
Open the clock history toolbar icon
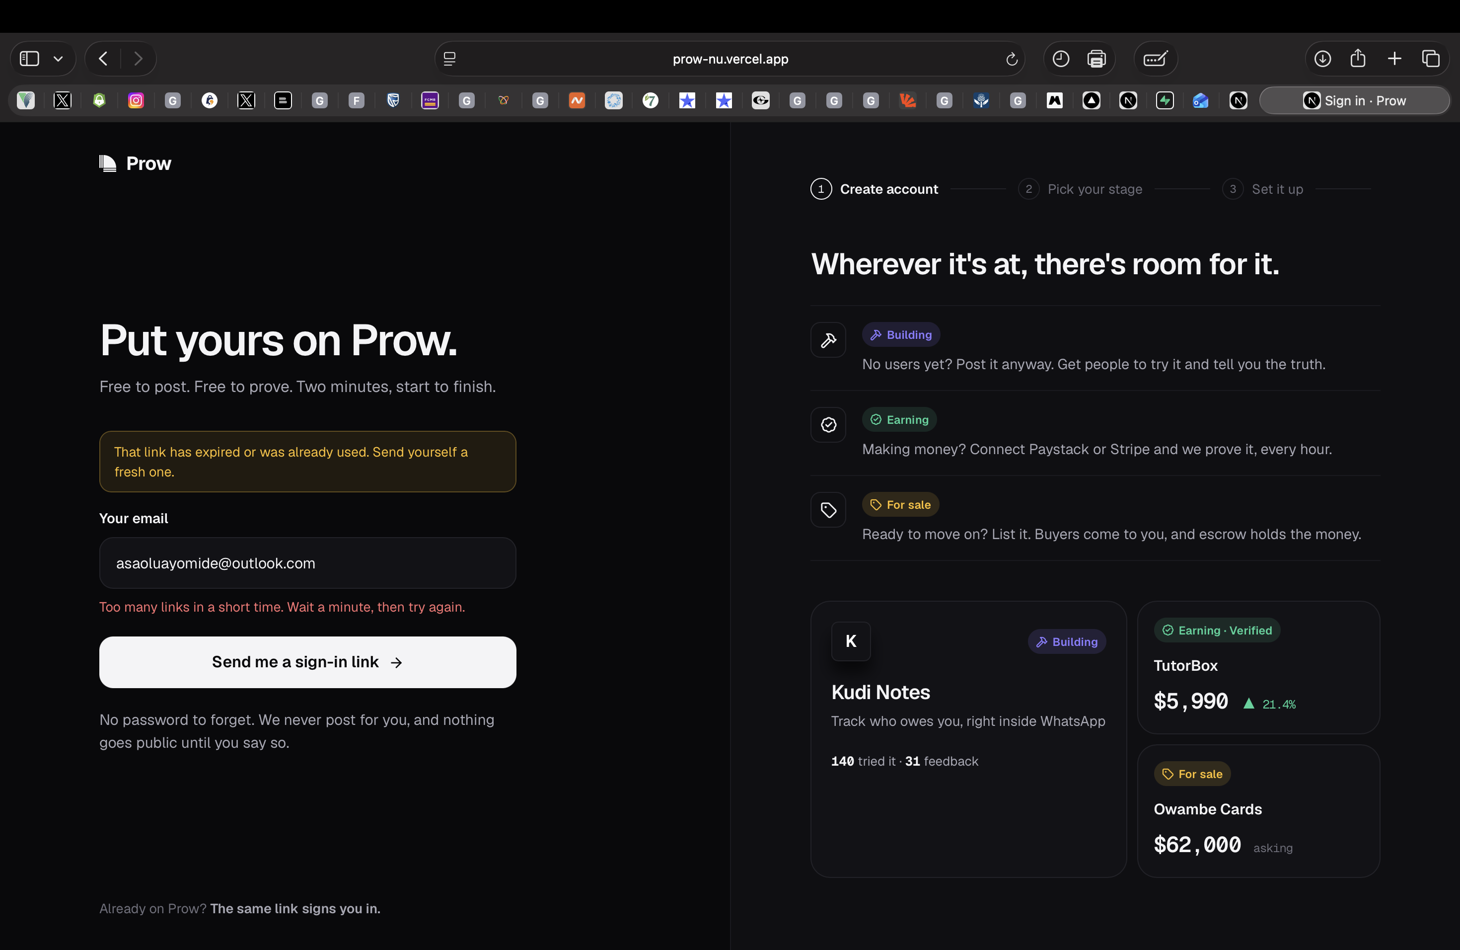click(1061, 59)
